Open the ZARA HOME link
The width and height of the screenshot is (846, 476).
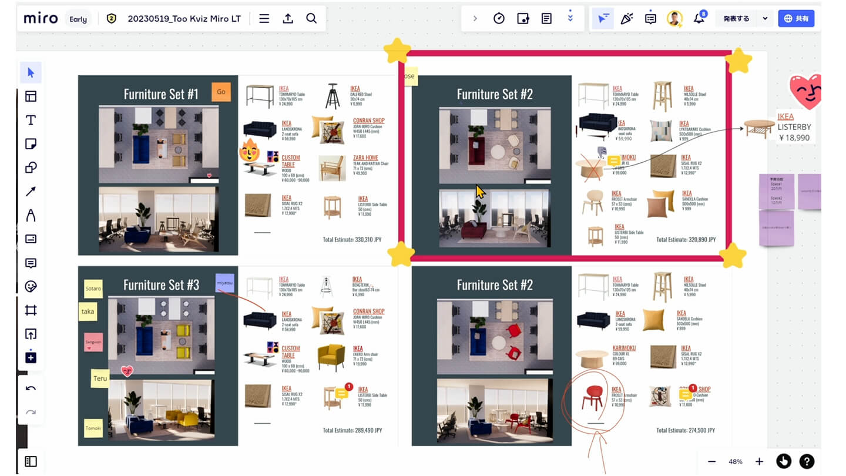click(x=365, y=157)
